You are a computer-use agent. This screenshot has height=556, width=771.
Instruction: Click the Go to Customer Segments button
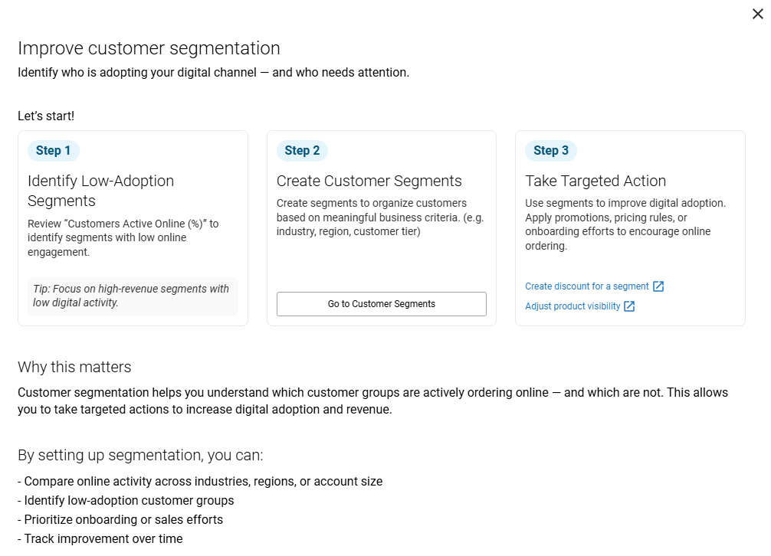tap(381, 304)
